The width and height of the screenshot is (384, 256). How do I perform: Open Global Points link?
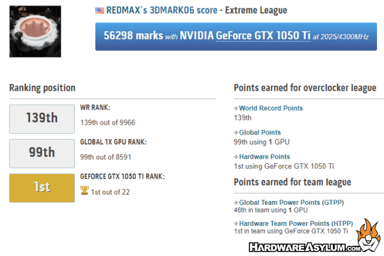[260, 132]
